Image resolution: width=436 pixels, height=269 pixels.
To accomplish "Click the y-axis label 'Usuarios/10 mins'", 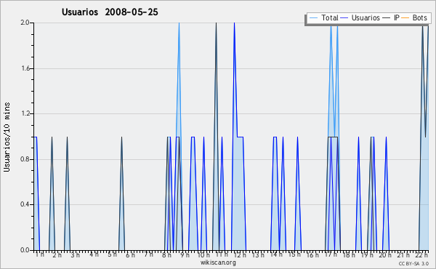I will (x=7, y=137).
